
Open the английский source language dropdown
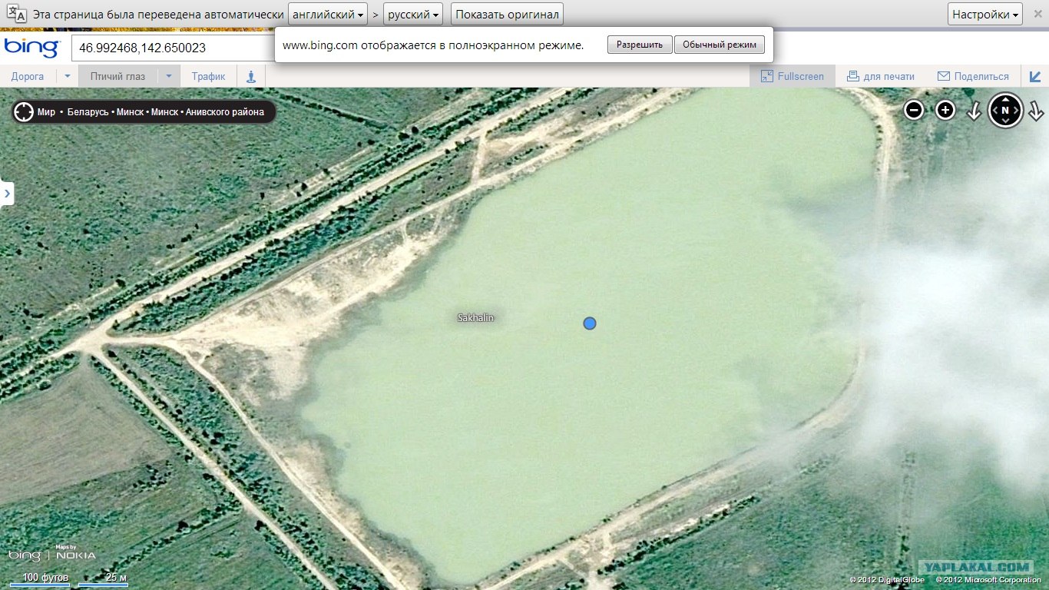(x=328, y=15)
